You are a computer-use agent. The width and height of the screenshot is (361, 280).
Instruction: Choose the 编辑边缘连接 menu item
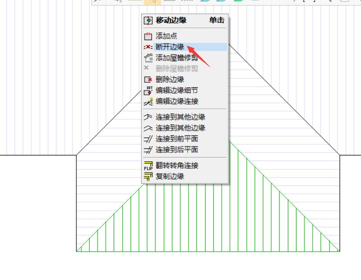(185, 101)
